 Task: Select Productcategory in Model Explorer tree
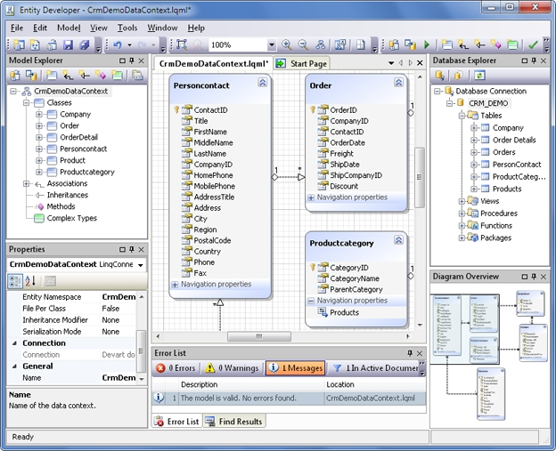coord(87,172)
